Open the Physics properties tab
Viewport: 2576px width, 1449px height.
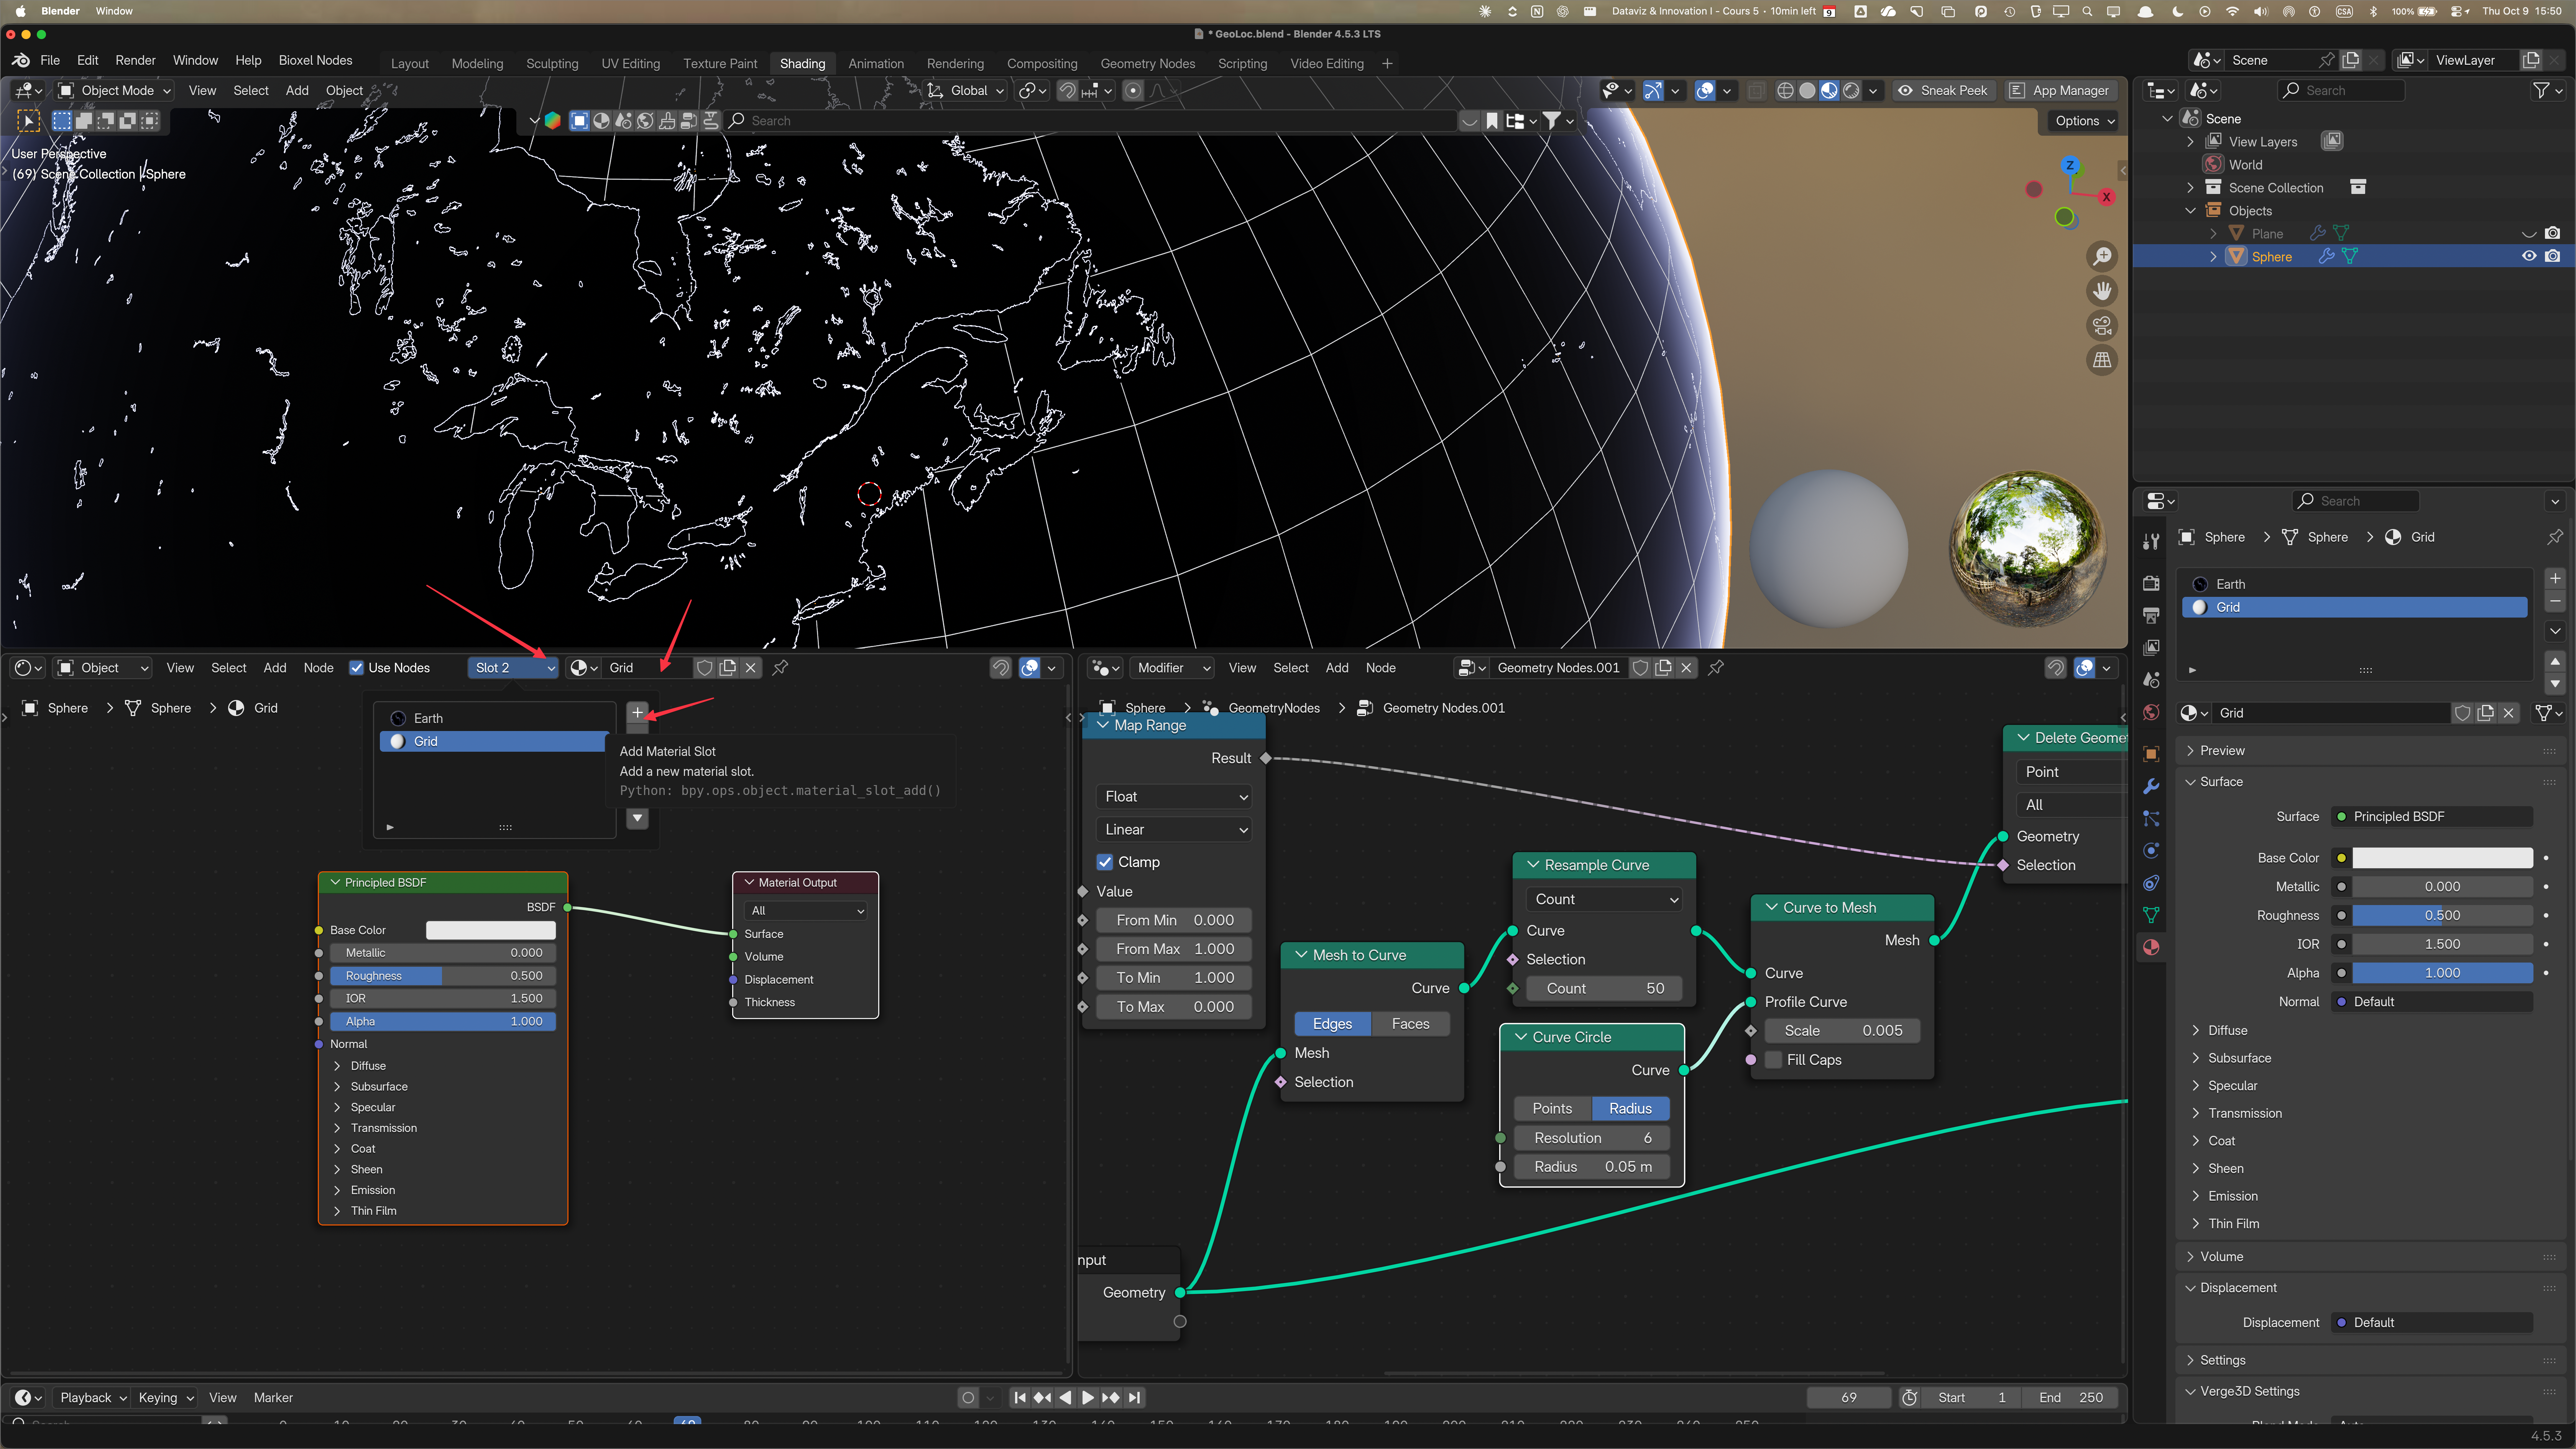2151,851
